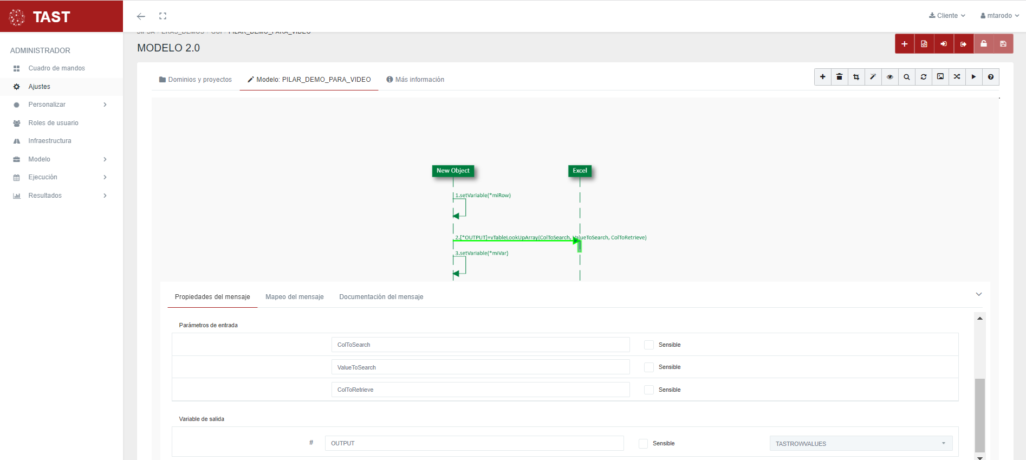Click the trash delete icon in diagram toolbar
This screenshot has height=460, width=1026.
pos(839,77)
